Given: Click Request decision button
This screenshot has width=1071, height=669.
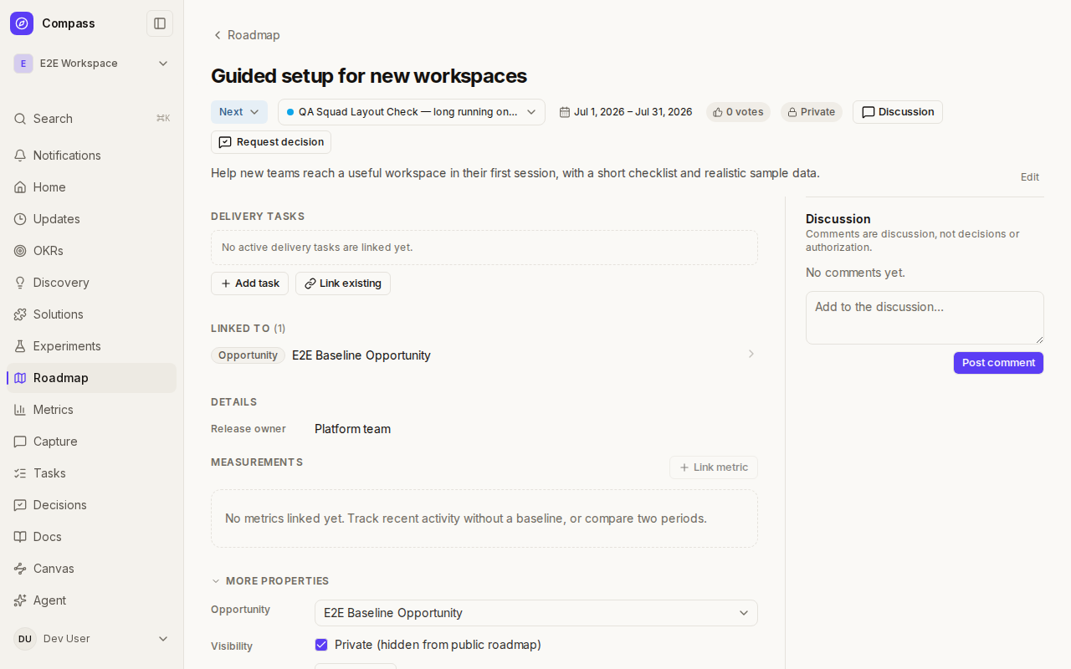Looking at the screenshot, I should click(x=271, y=142).
